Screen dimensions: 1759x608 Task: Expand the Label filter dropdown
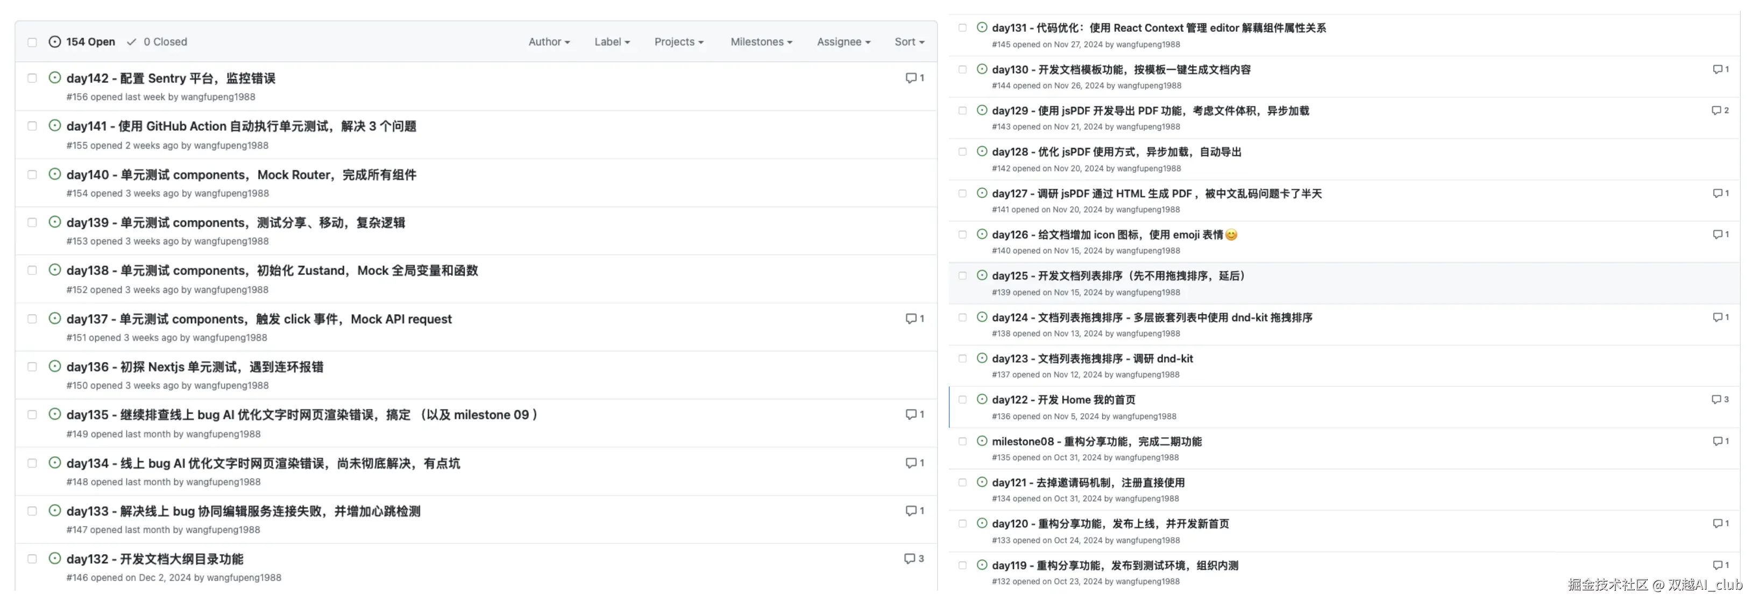612,41
